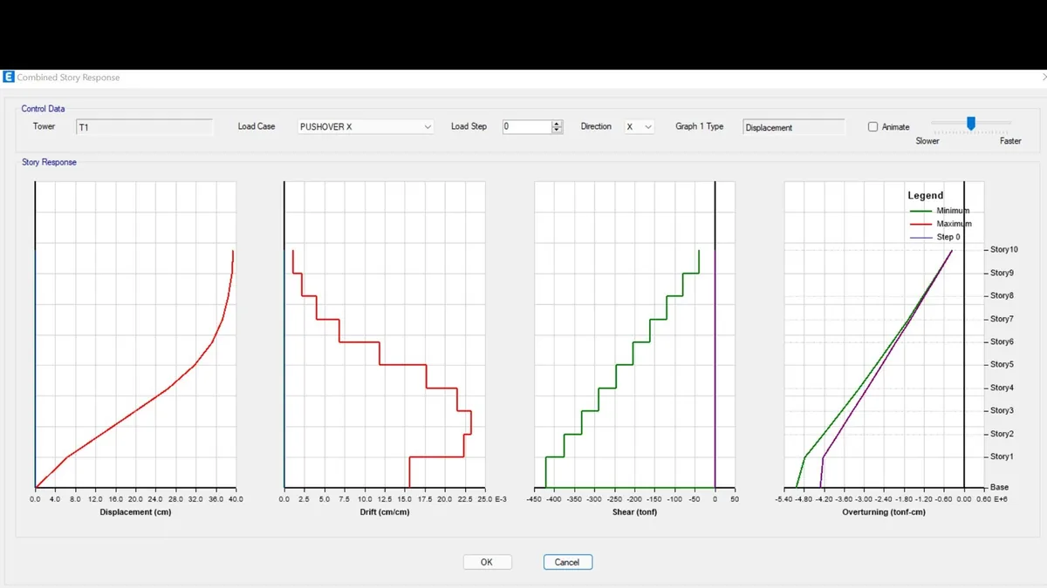This screenshot has height=588, width=1047.
Task: Close the Combined Story Response window
Action: 1044,78
